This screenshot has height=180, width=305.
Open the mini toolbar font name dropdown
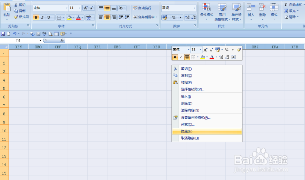click(188, 50)
